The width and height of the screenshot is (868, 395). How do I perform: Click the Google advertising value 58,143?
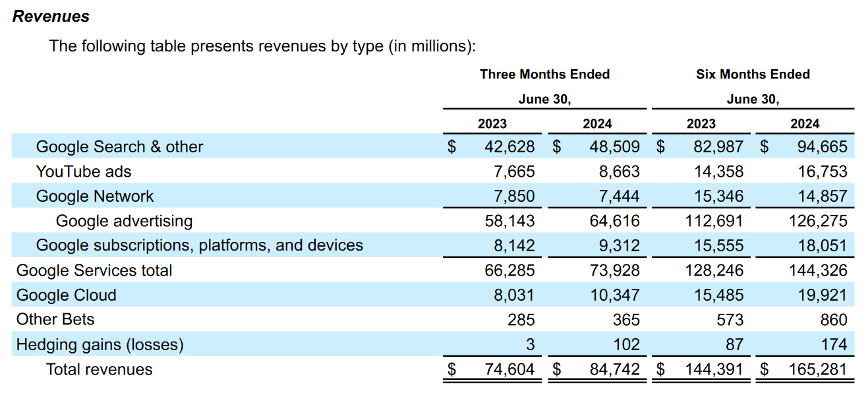[x=510, y=221]
